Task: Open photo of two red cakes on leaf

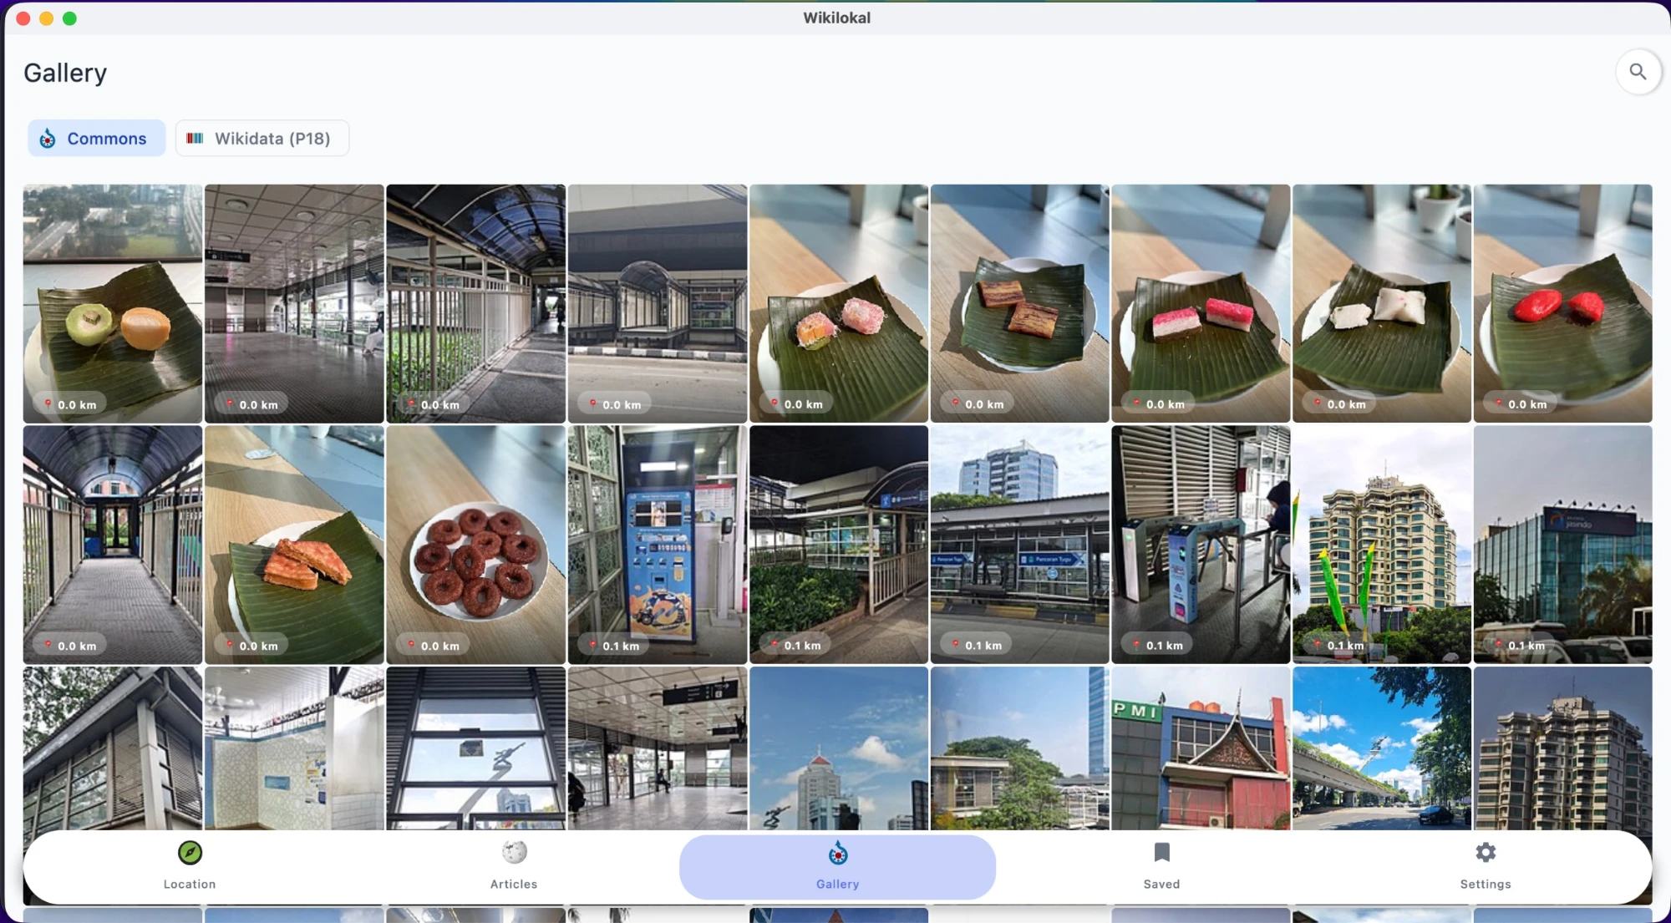Action: (x=1563, y=303)
